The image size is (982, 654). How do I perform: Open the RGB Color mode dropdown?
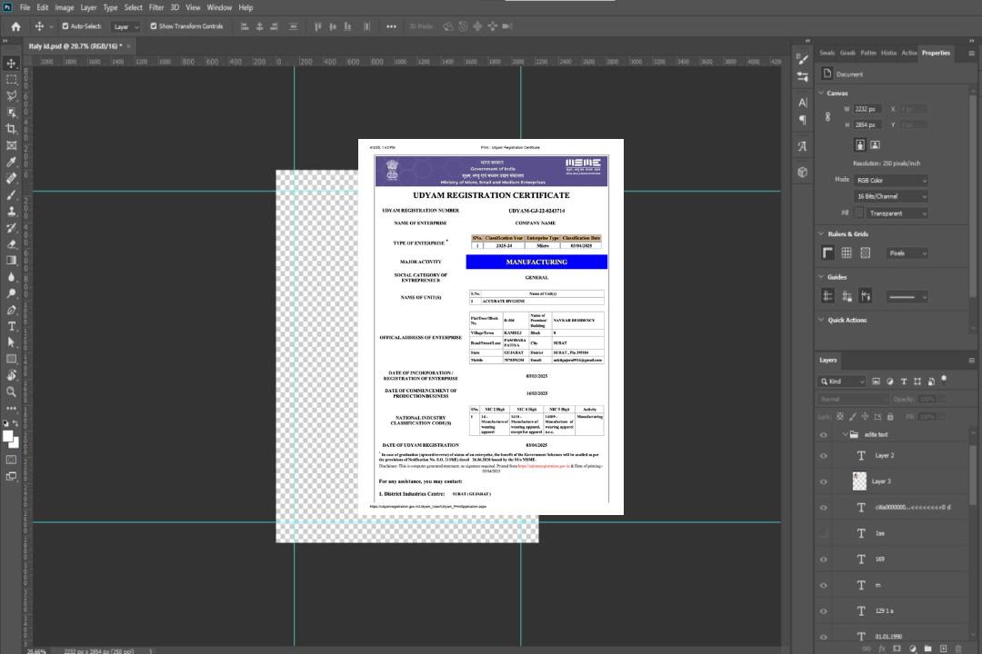(890, 180)
